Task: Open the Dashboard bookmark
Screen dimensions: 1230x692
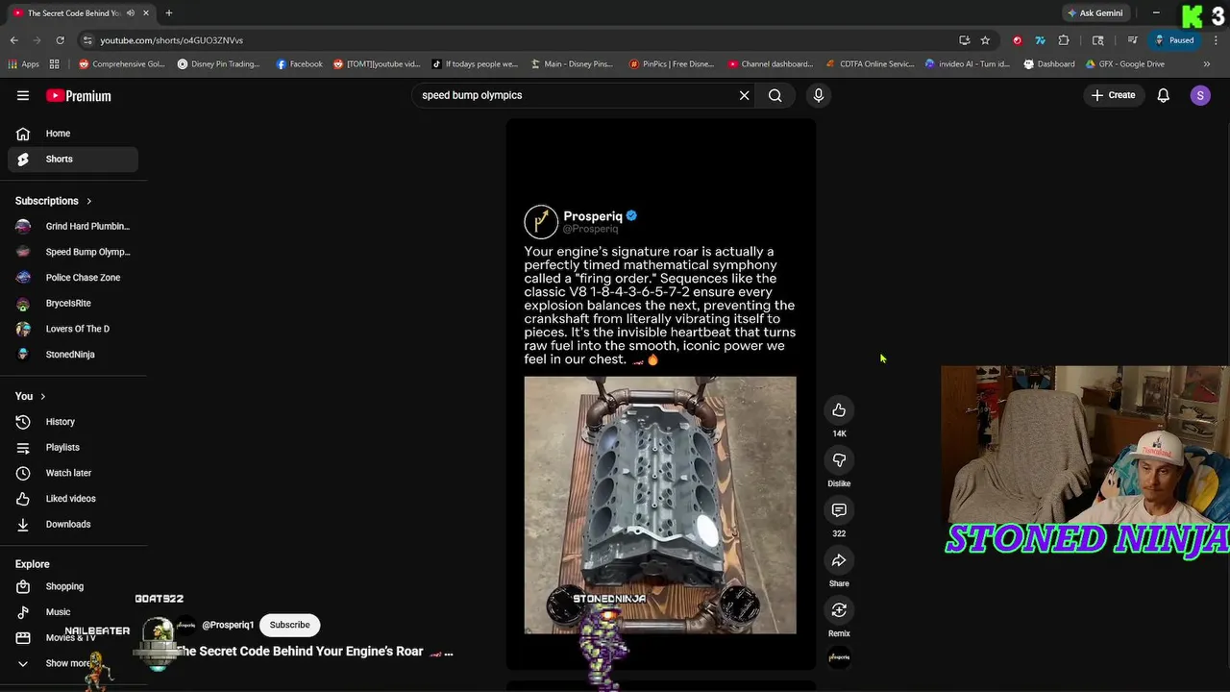Action: 1048,64
